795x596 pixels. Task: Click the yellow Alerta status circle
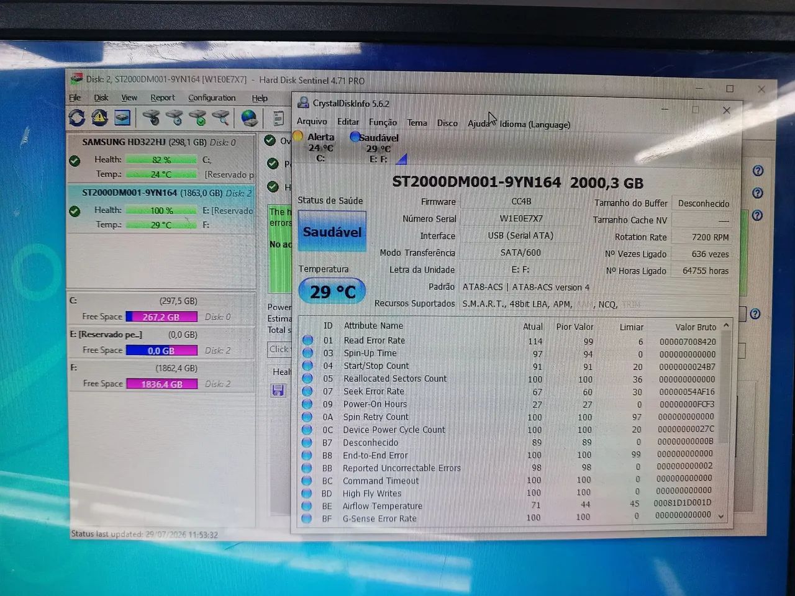point(298,136)
